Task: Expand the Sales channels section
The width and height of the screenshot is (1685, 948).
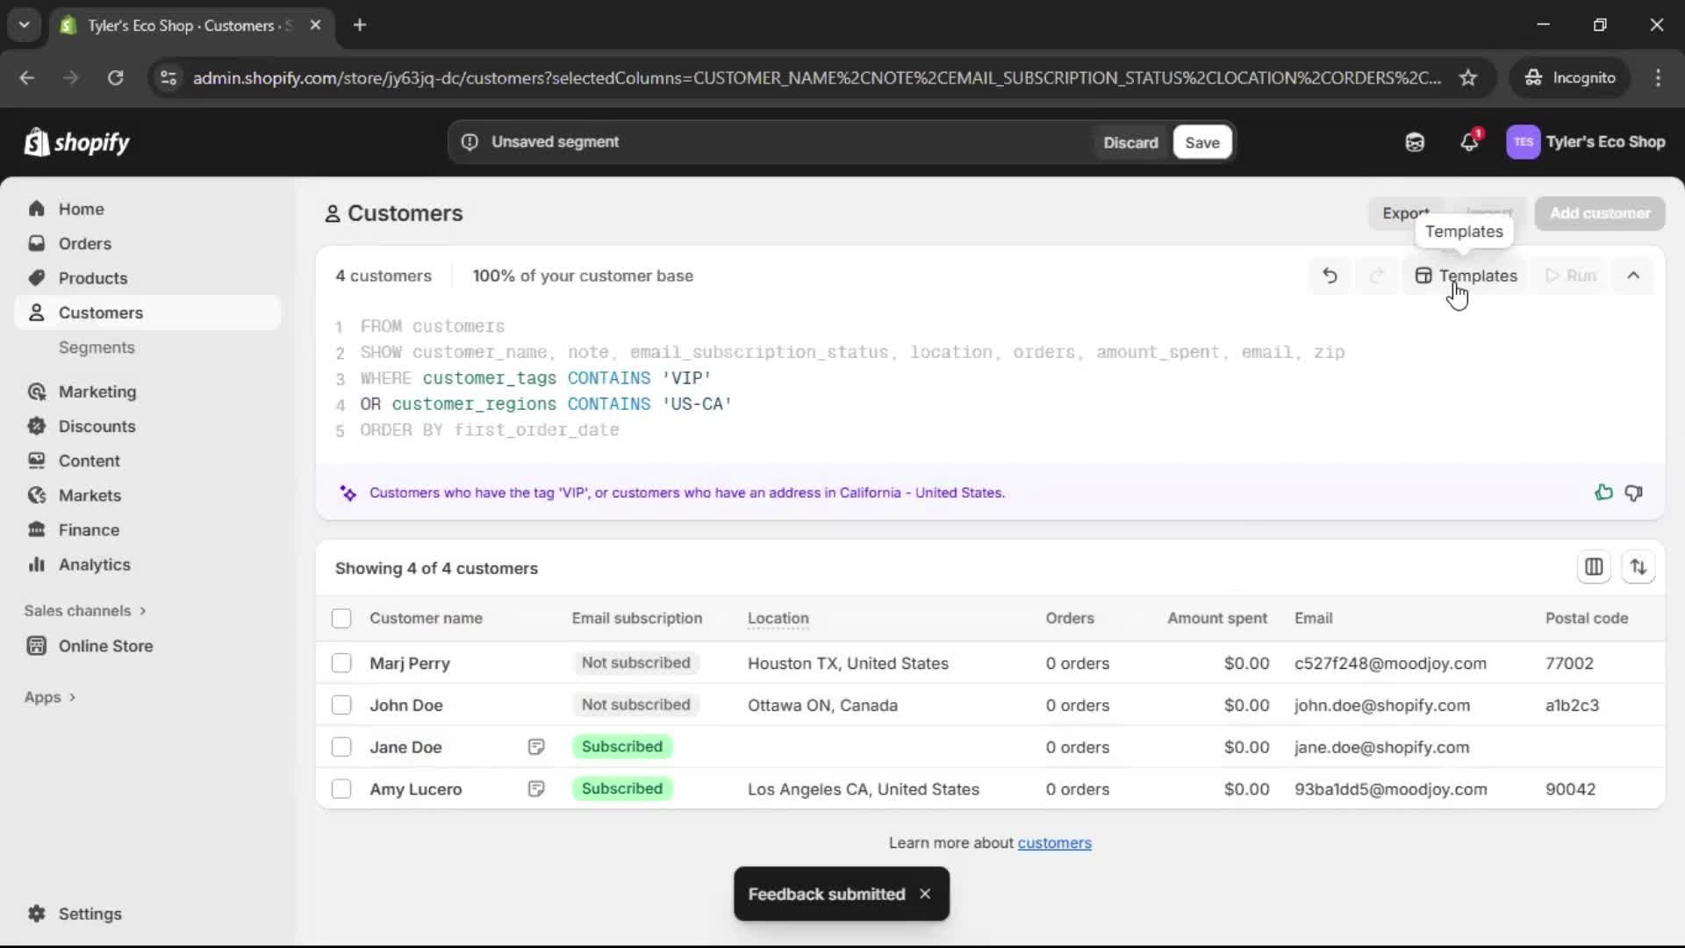Action: tap(84, 610)
